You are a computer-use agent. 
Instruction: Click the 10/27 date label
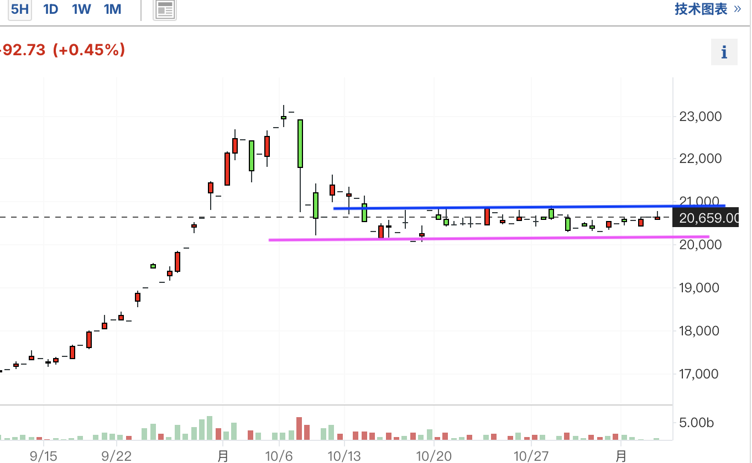click(x=531, y=455)
